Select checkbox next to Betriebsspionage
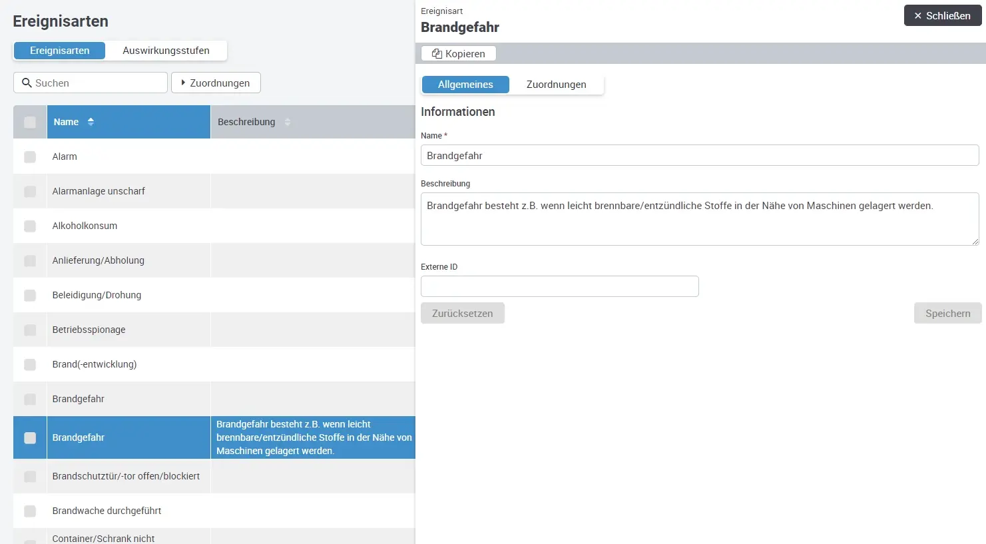The height and width of the screenshot is (544, 986). coord(30,330)
